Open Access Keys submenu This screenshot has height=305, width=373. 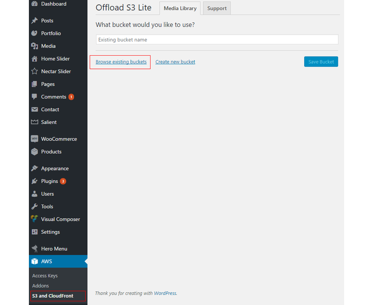45,276
